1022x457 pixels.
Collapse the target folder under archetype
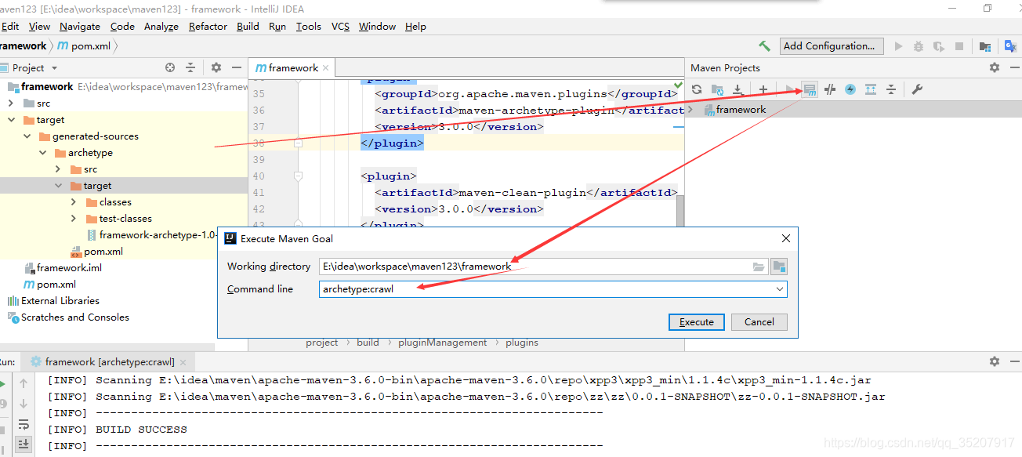58,186
